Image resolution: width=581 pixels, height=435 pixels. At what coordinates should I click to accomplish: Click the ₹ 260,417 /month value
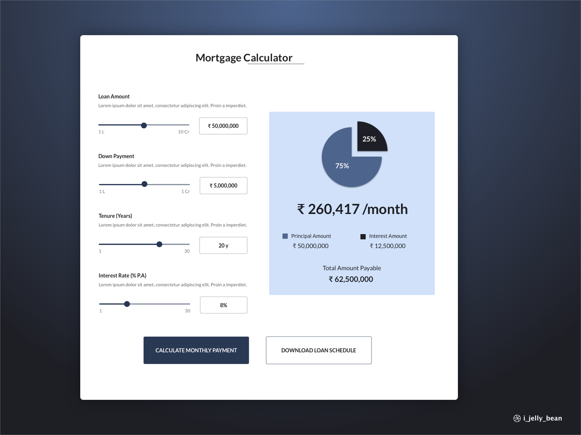click(352, 209)
